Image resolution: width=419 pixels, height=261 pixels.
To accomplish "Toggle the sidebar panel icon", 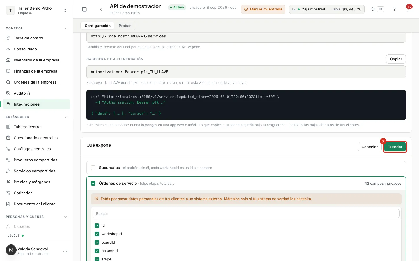I will 84,9.
